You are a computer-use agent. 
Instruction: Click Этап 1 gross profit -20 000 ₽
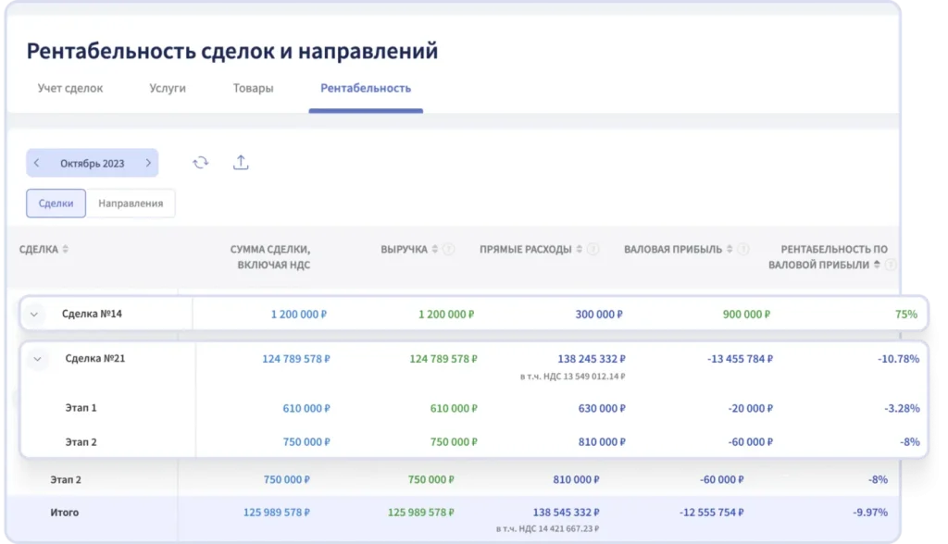pyautogui.click(x=750, y=409)
